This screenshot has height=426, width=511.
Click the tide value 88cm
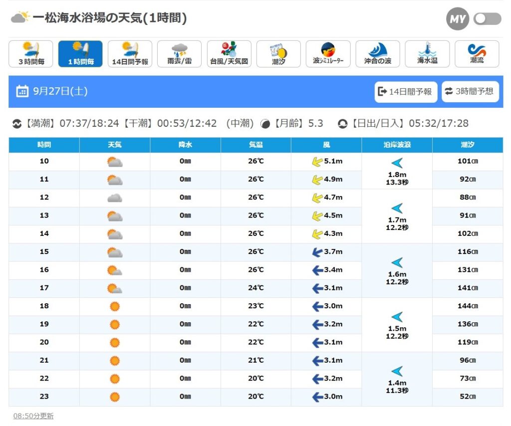(x=468, y=198)
